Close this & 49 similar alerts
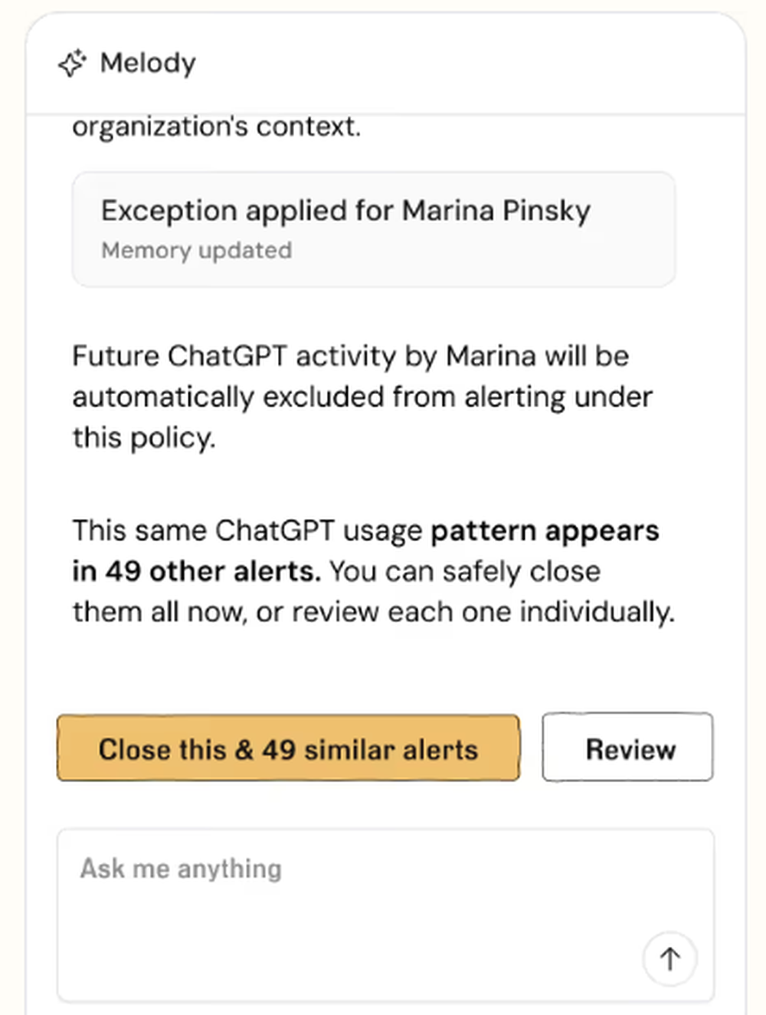 pos(288,748)
